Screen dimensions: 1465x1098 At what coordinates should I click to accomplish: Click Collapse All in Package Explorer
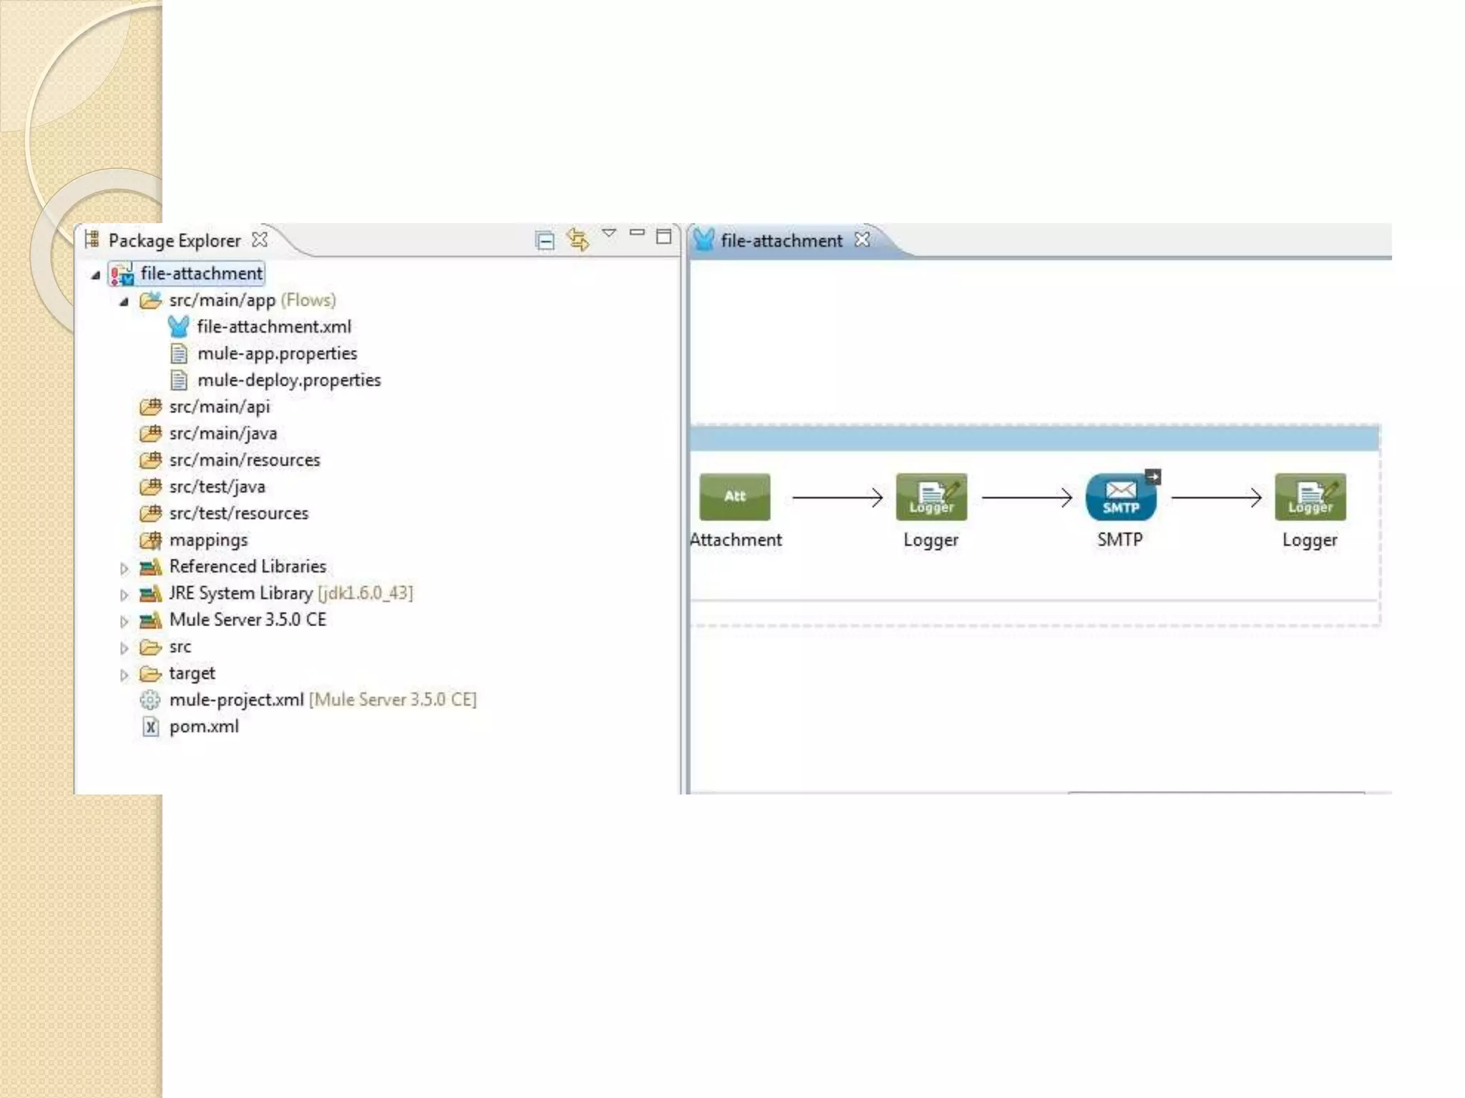point(544,241)
